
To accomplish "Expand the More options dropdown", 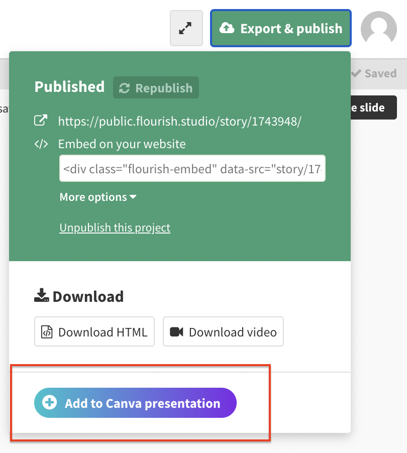I will (97, 197).
